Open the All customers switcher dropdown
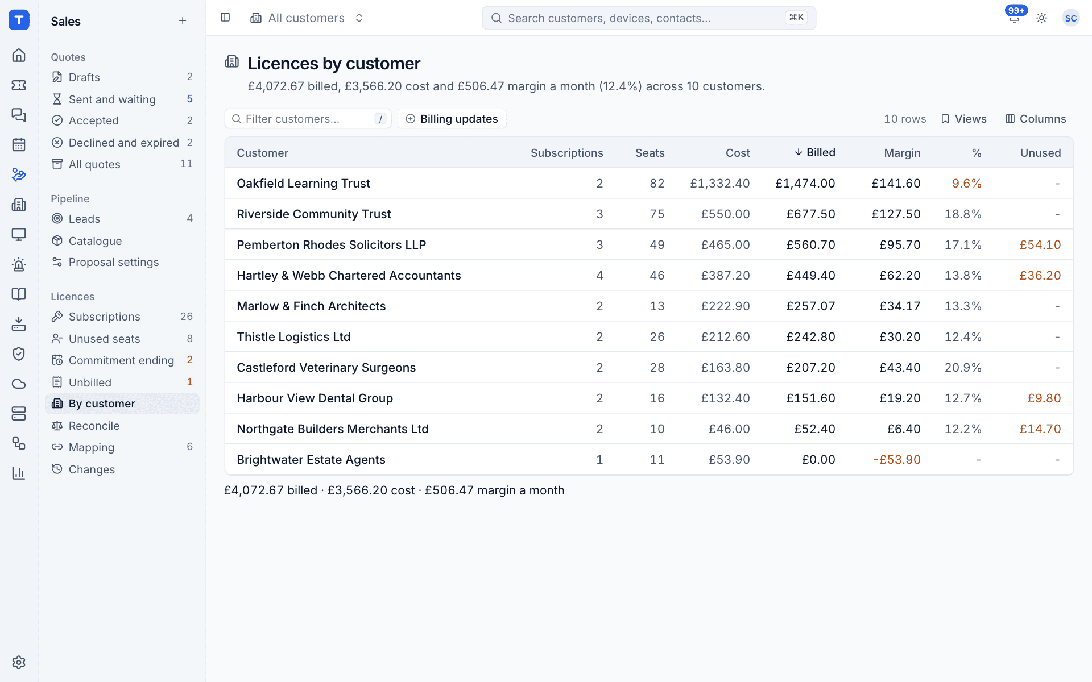Viewport: 1092px width, 682px height. click(307, 18)
